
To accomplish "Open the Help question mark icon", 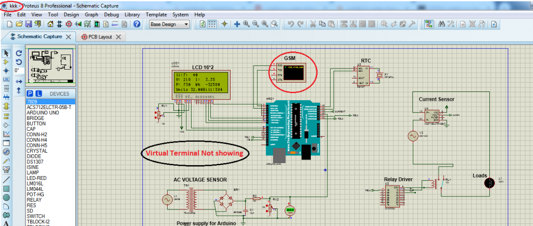I will [137, 24].
